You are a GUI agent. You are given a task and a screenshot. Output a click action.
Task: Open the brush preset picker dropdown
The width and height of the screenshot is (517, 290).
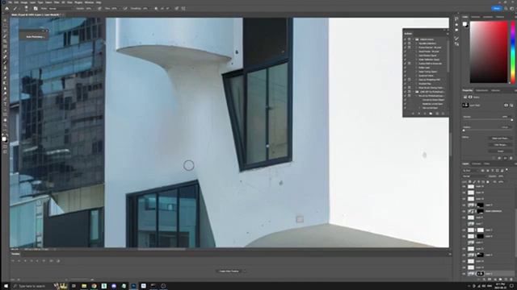pyautogui.click(x=26, y=9)
